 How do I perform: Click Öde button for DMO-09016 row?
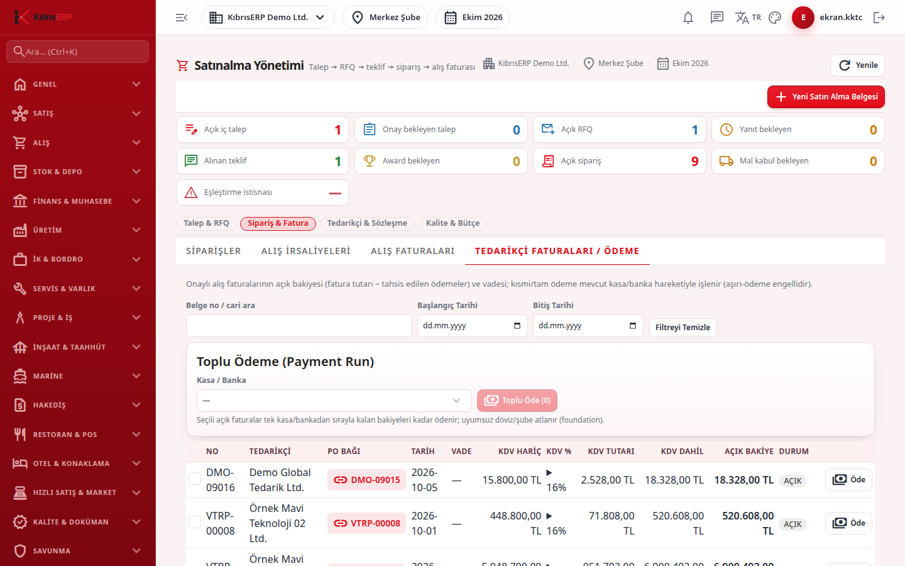click(848, 480)
